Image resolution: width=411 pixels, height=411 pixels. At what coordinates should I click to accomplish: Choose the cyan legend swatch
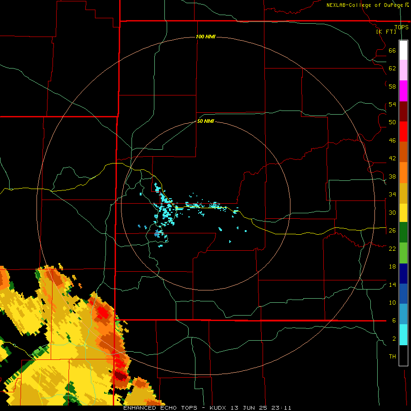click(403, 335)
